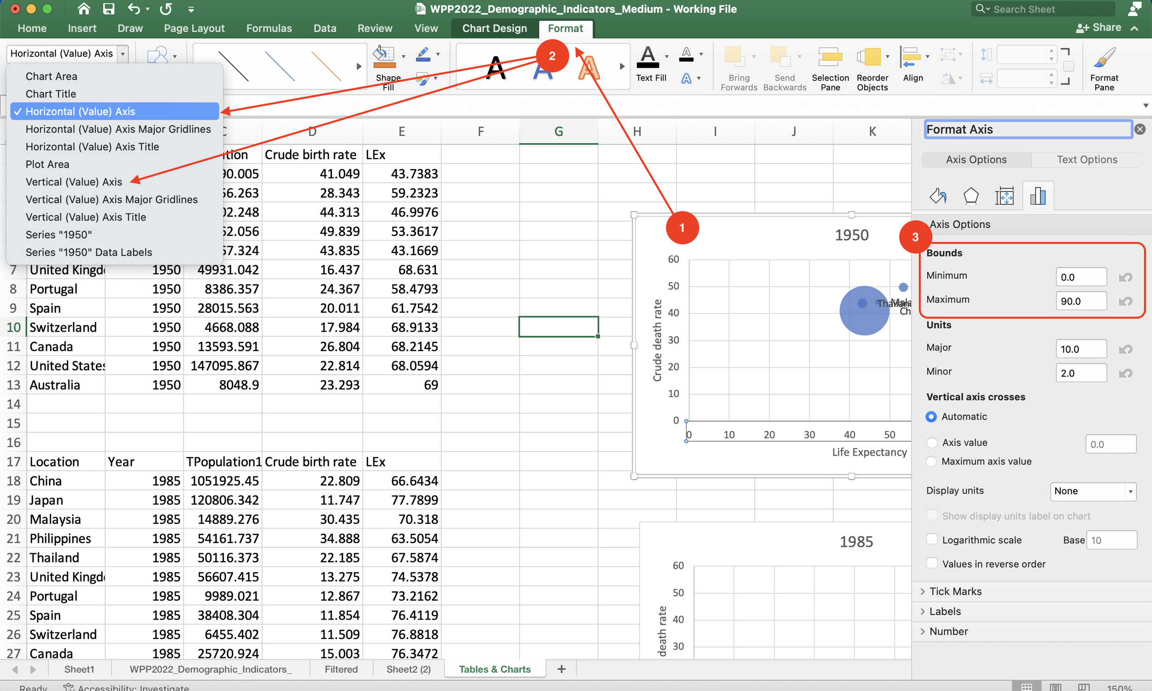Select the Axis value radio button
The image size is (1152, 691).
(x=932, y=442)
